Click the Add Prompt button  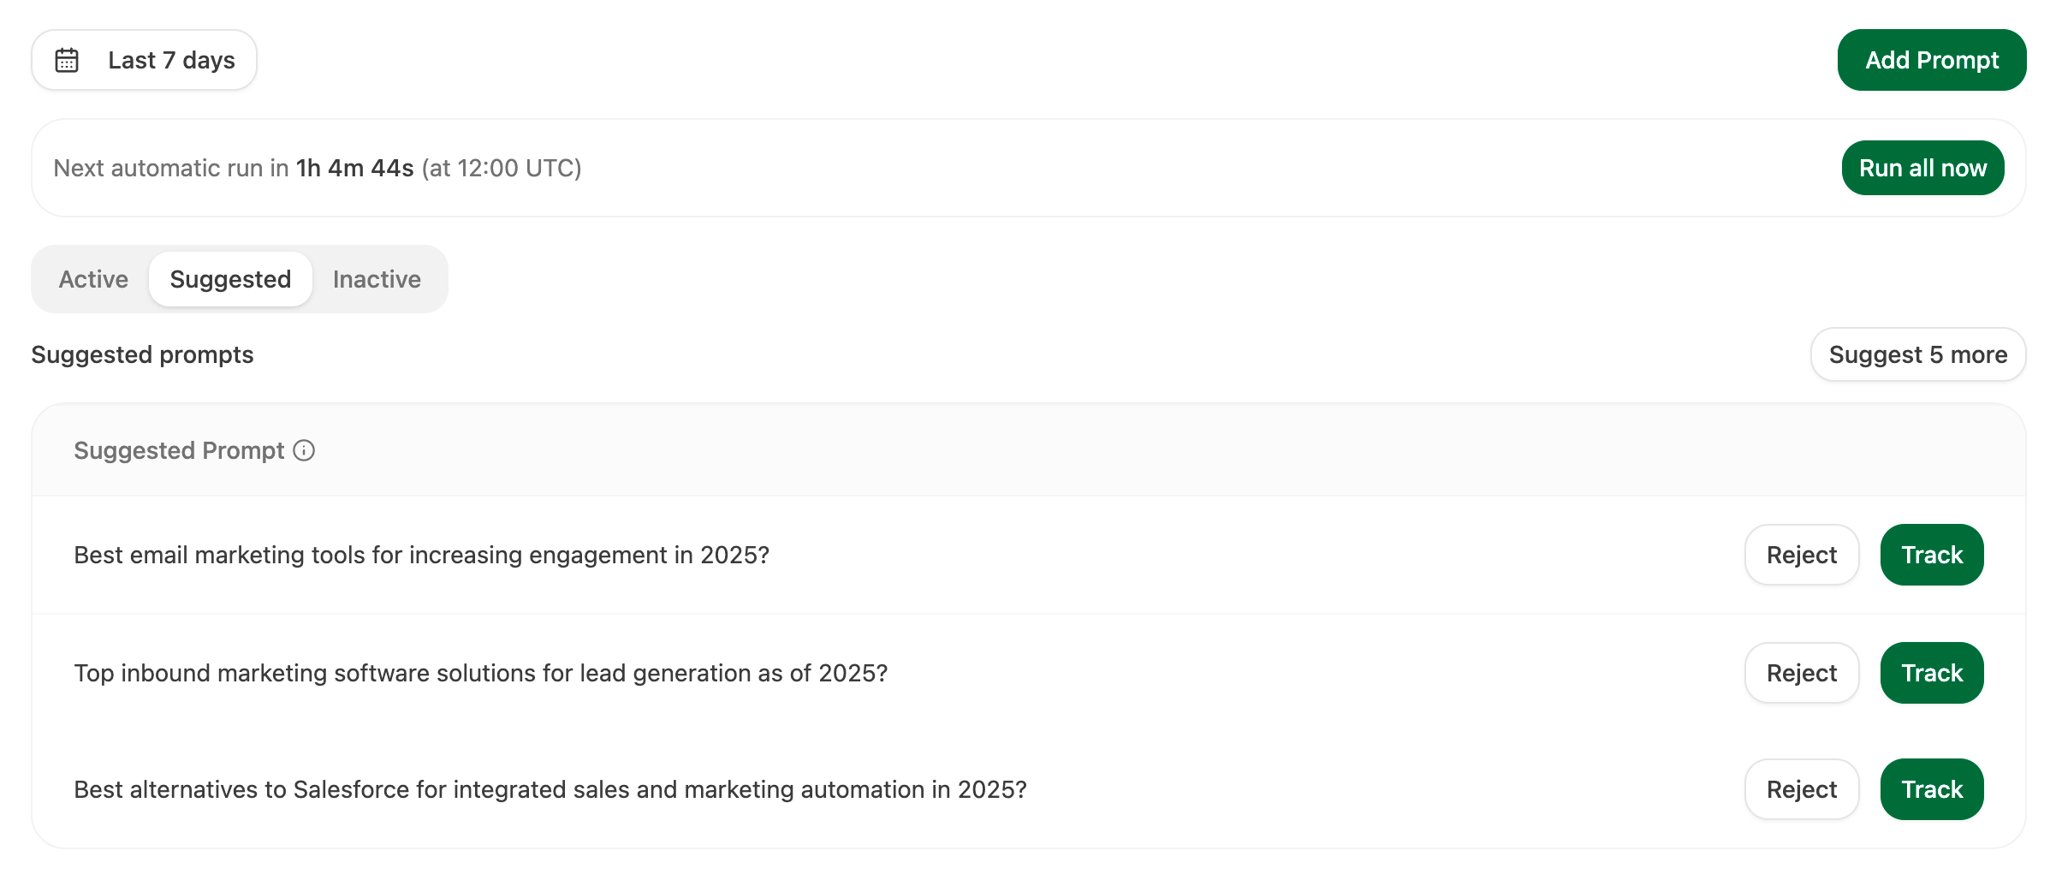coord(1931,59)
